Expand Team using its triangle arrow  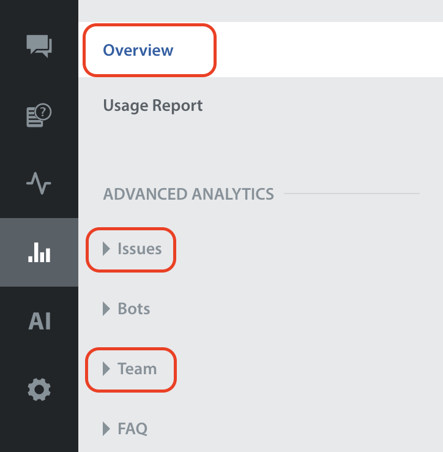pyautogui.click(x=106, y=369)
